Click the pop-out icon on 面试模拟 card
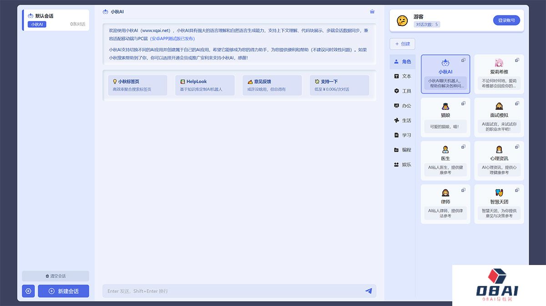 click(517, 103)
